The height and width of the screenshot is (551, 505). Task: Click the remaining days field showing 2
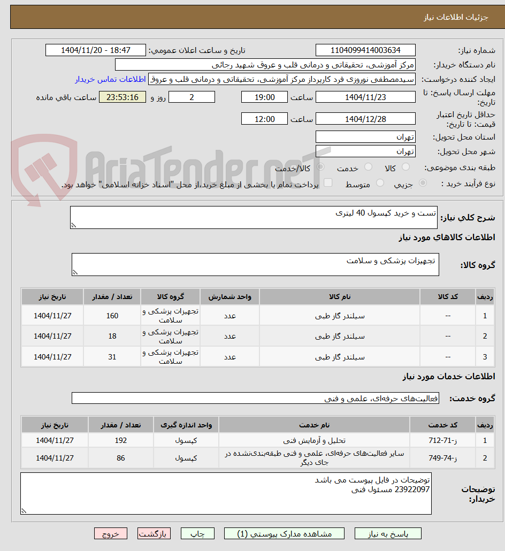click(x=192, y=97)
